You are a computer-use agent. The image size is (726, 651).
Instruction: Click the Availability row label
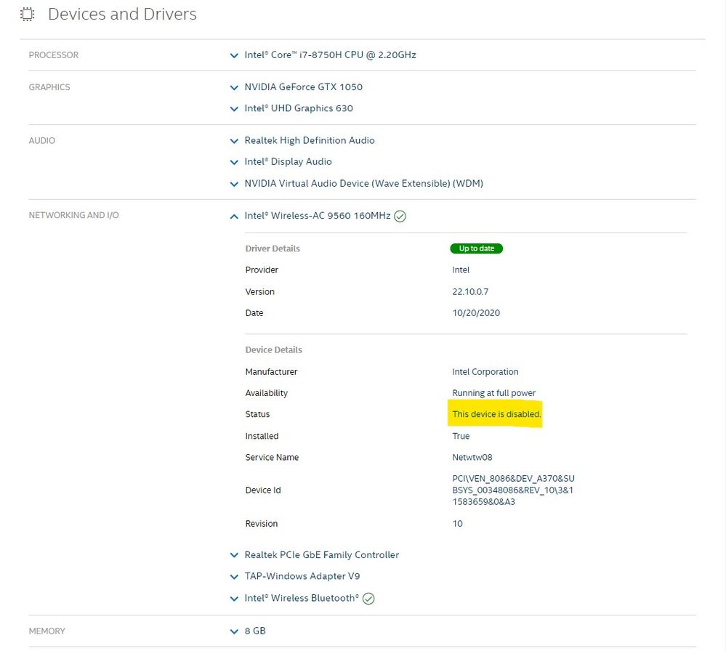point(266,393)
